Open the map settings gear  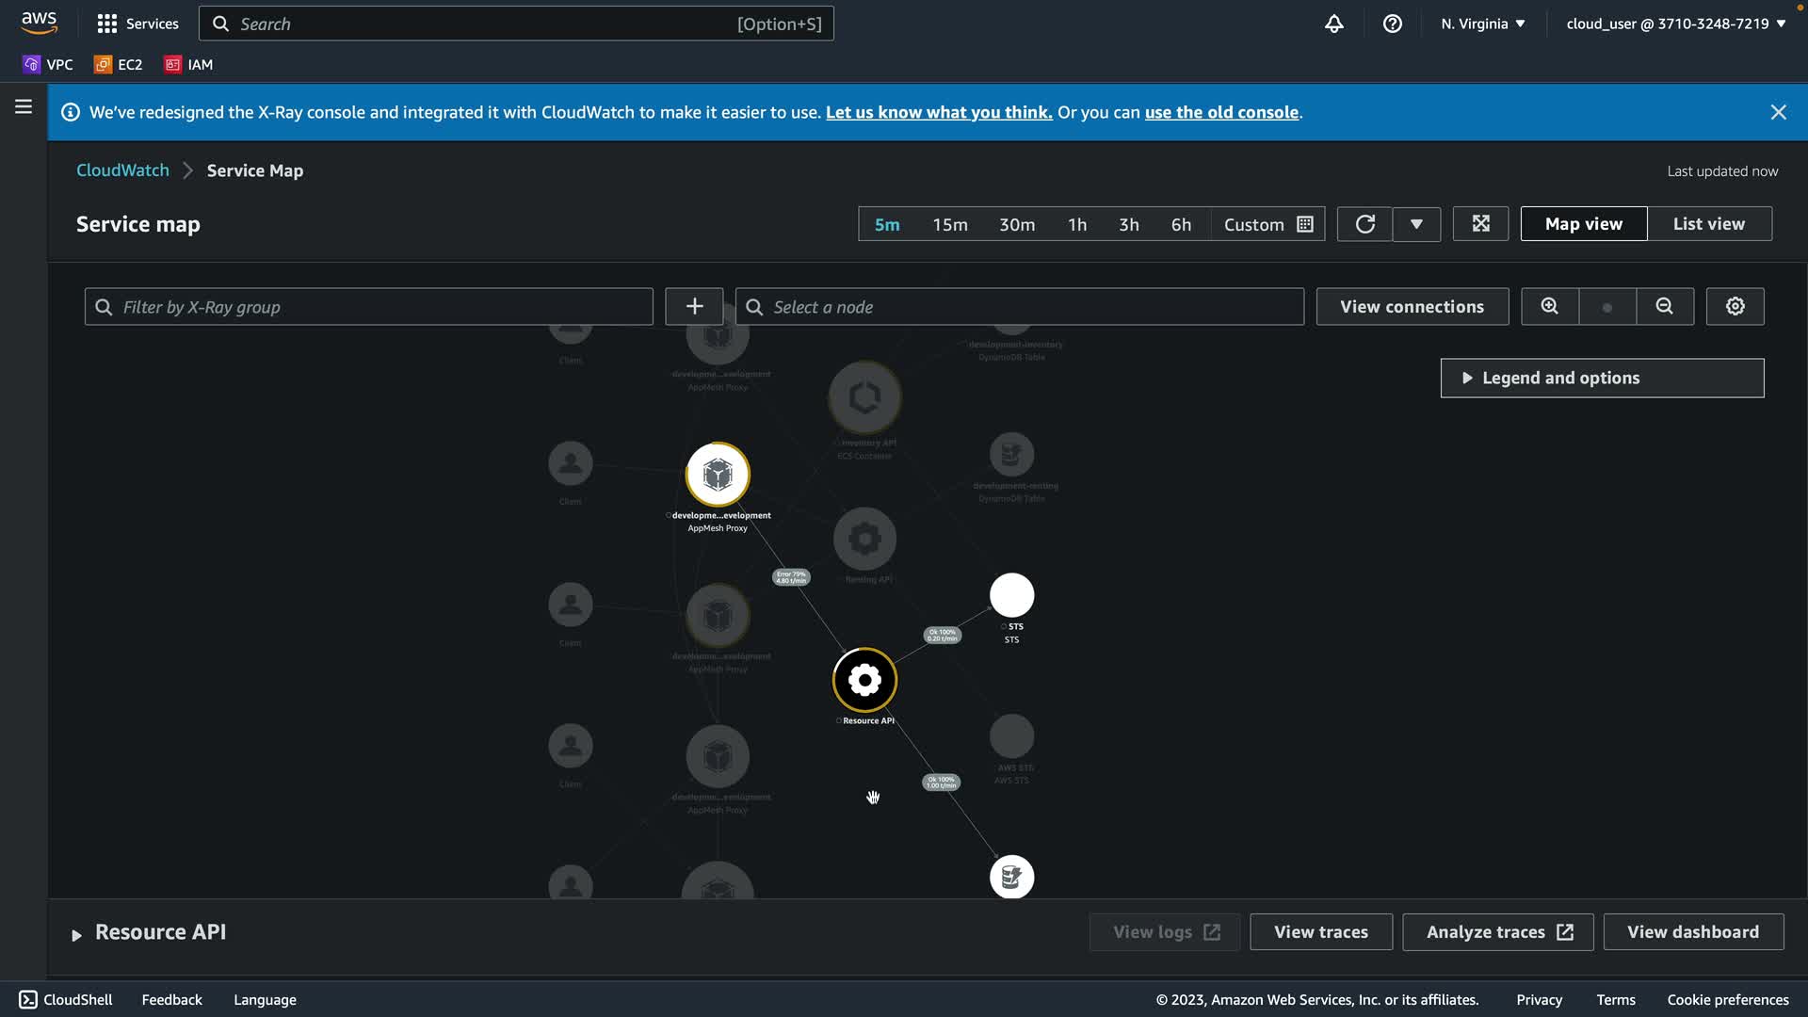coord(1735,307)
